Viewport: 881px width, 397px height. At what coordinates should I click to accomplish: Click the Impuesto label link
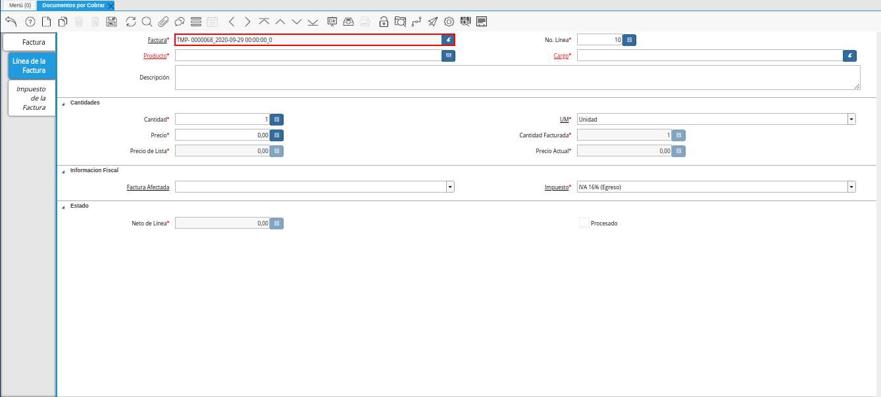point(556,187)
